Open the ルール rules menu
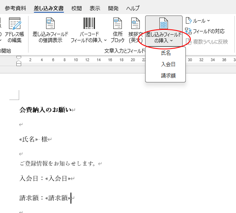 [x=198, y=21]
